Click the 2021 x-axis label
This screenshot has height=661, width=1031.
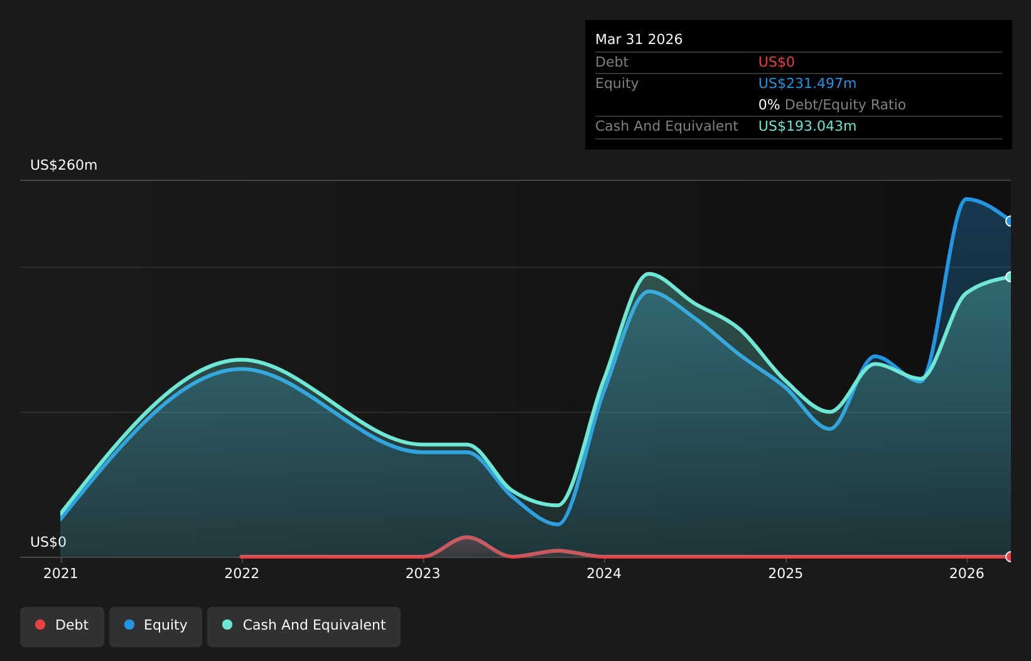click(60, 573)
